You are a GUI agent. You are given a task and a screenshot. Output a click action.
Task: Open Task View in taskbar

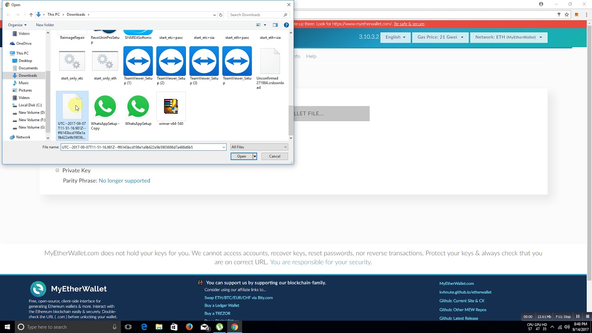(128, 327)
